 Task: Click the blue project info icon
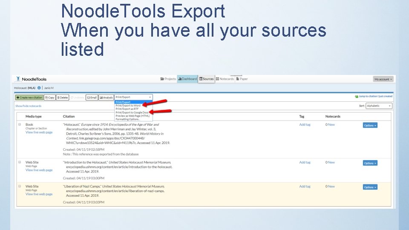39,88
